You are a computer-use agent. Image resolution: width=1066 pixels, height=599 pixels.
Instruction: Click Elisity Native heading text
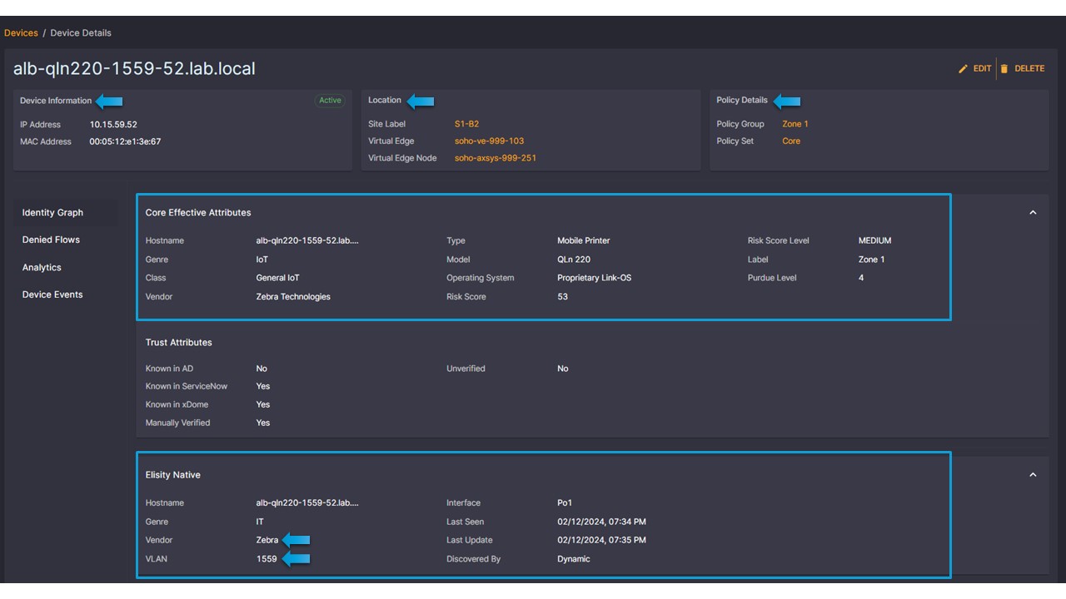[x=172, y=475]
